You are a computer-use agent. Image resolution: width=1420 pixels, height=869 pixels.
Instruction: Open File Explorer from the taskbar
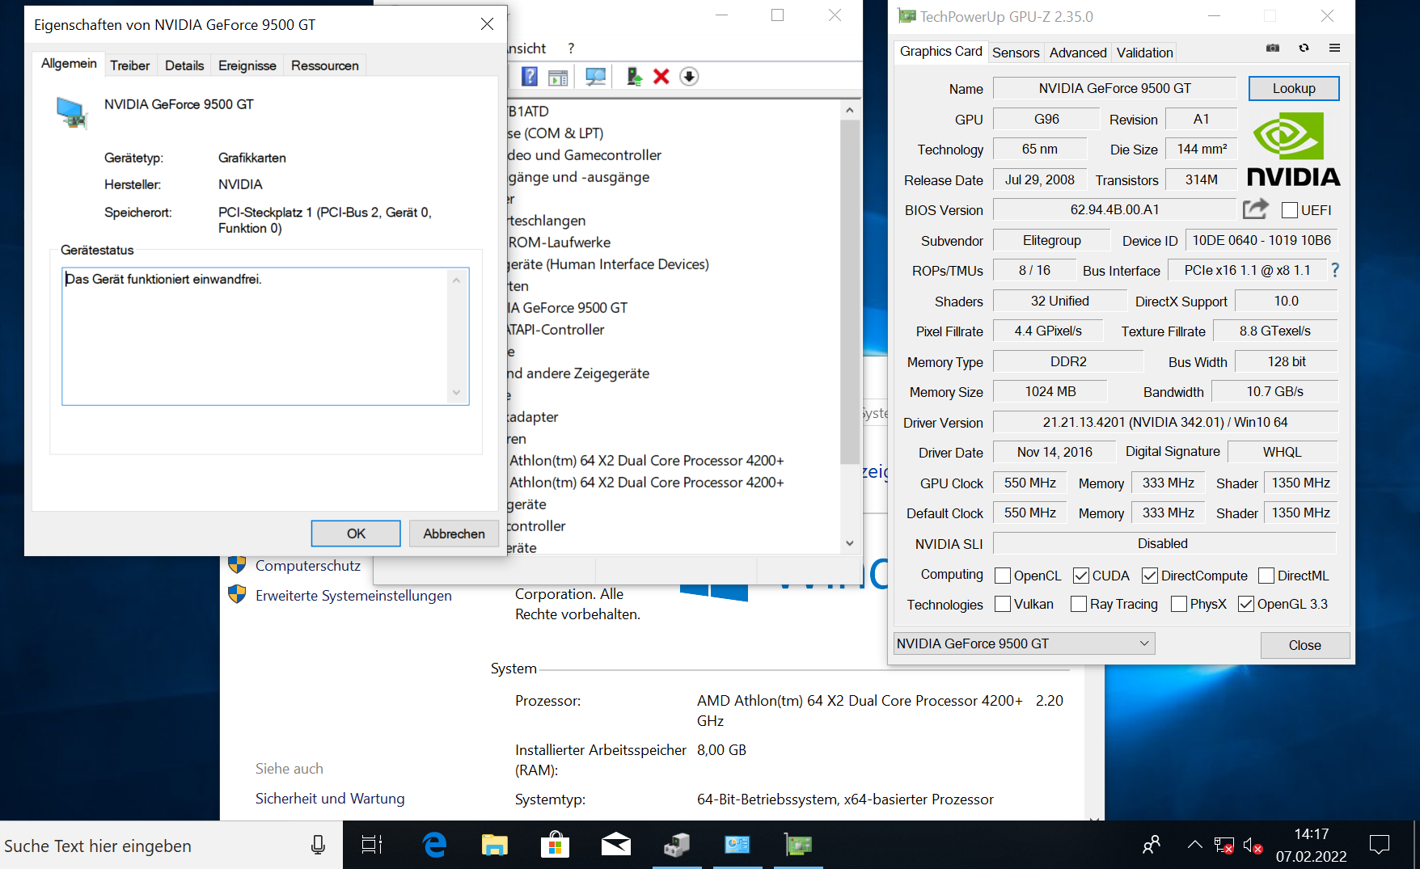click(x=494, y=846)
